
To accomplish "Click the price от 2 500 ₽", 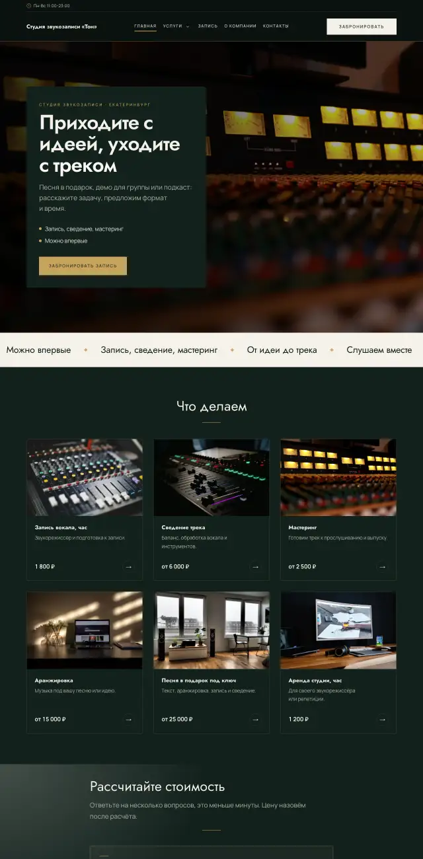I will pos(303,566).
